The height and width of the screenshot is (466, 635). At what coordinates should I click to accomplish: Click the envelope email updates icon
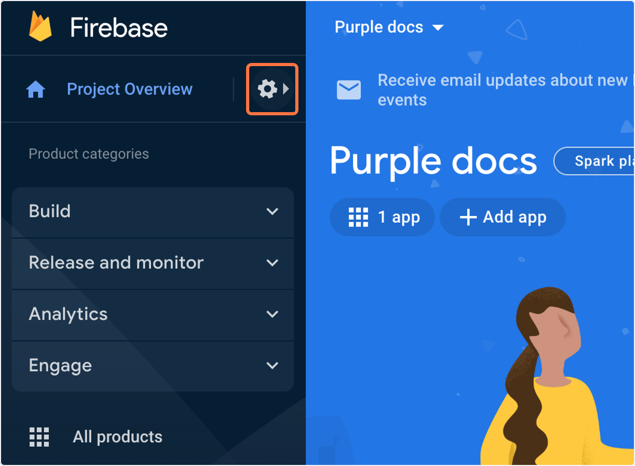pyautogui.click(x=349, y=90)
